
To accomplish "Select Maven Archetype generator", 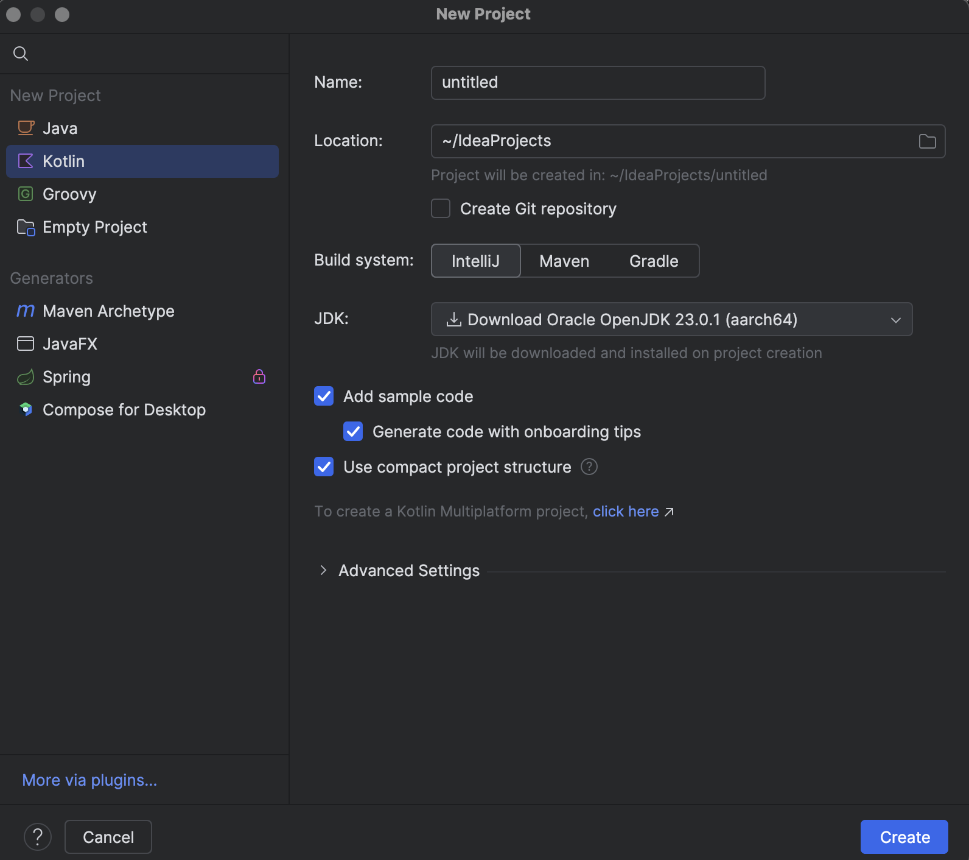I will [x=142, y=311].
